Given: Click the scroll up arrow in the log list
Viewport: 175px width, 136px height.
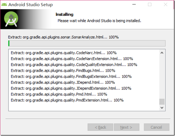Looking at the screenshot, I should click(162, 53).
